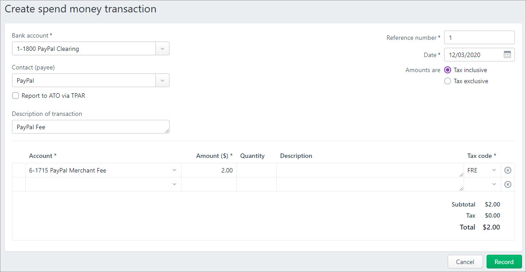Remove the empty second transaction line
The image size is (526, 272).
(x=508, y=184)
